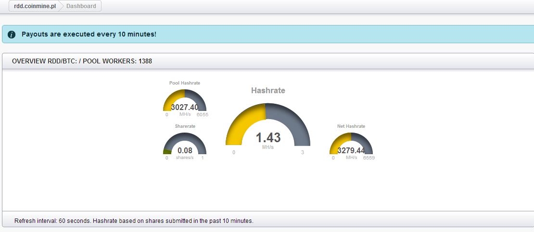
Task: Click the 6055 pool gauge maximum
Action: tap(202, 115)
